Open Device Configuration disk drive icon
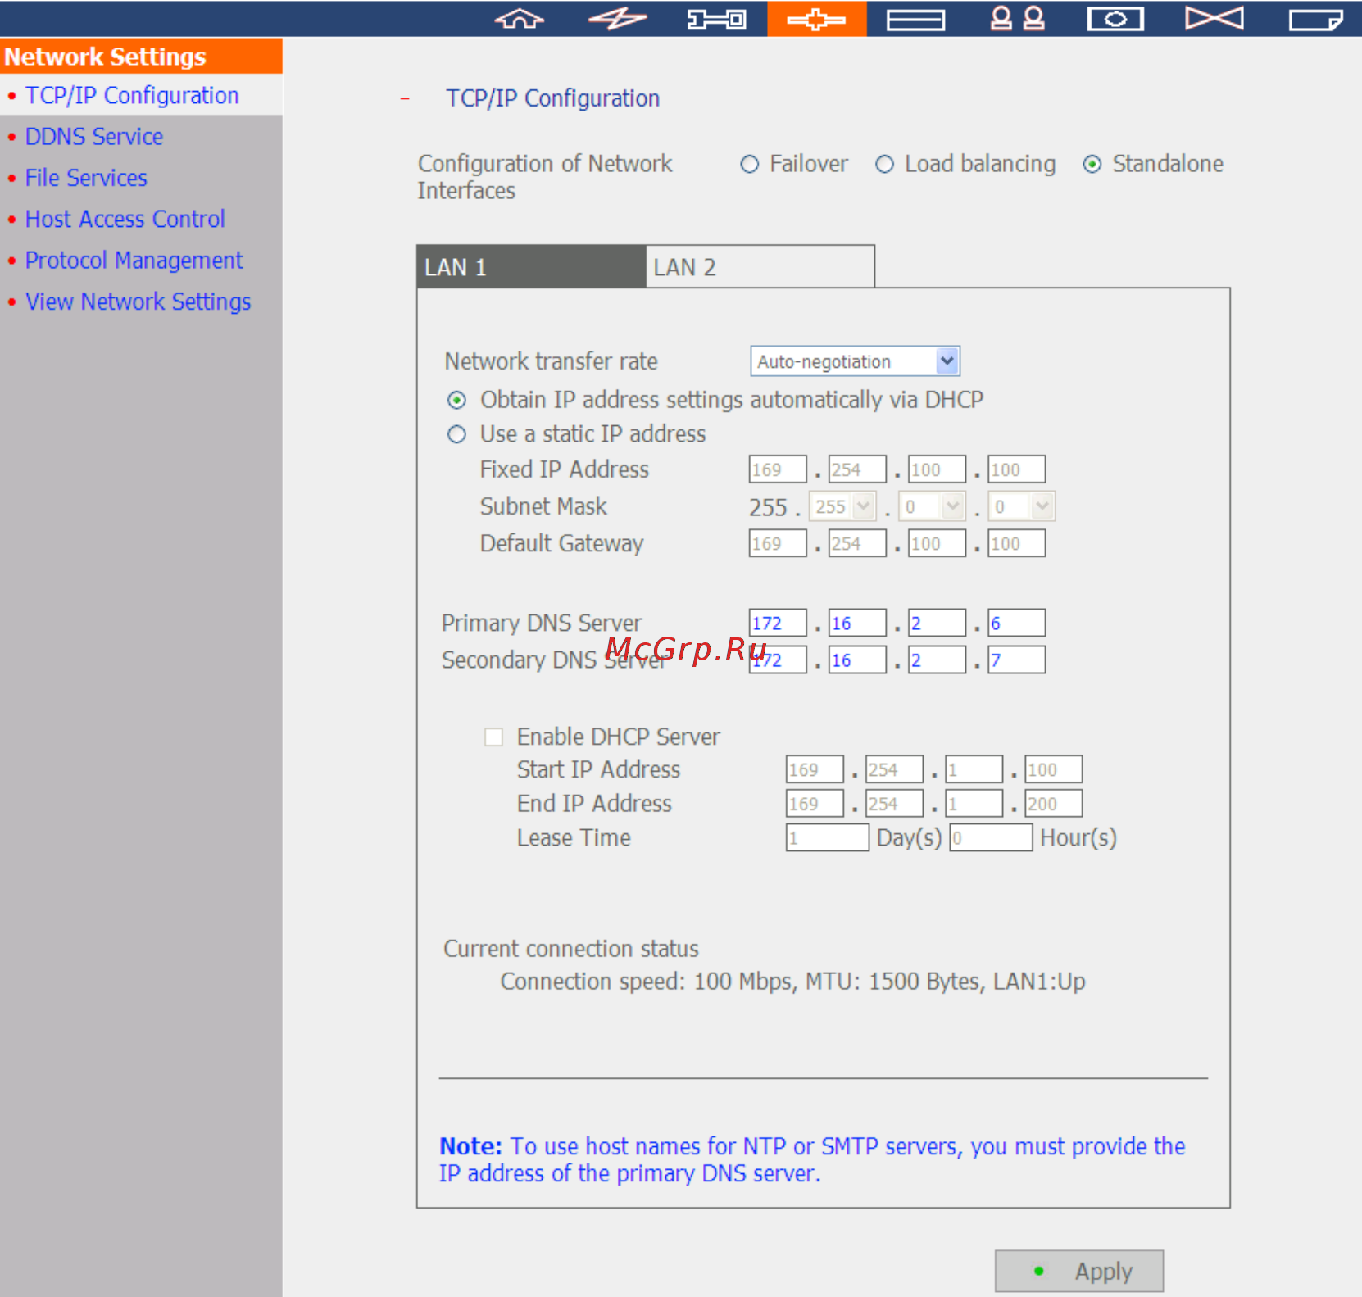Screen dimensions: 1362x1297 pyautogui.click(x=915, y=19)
